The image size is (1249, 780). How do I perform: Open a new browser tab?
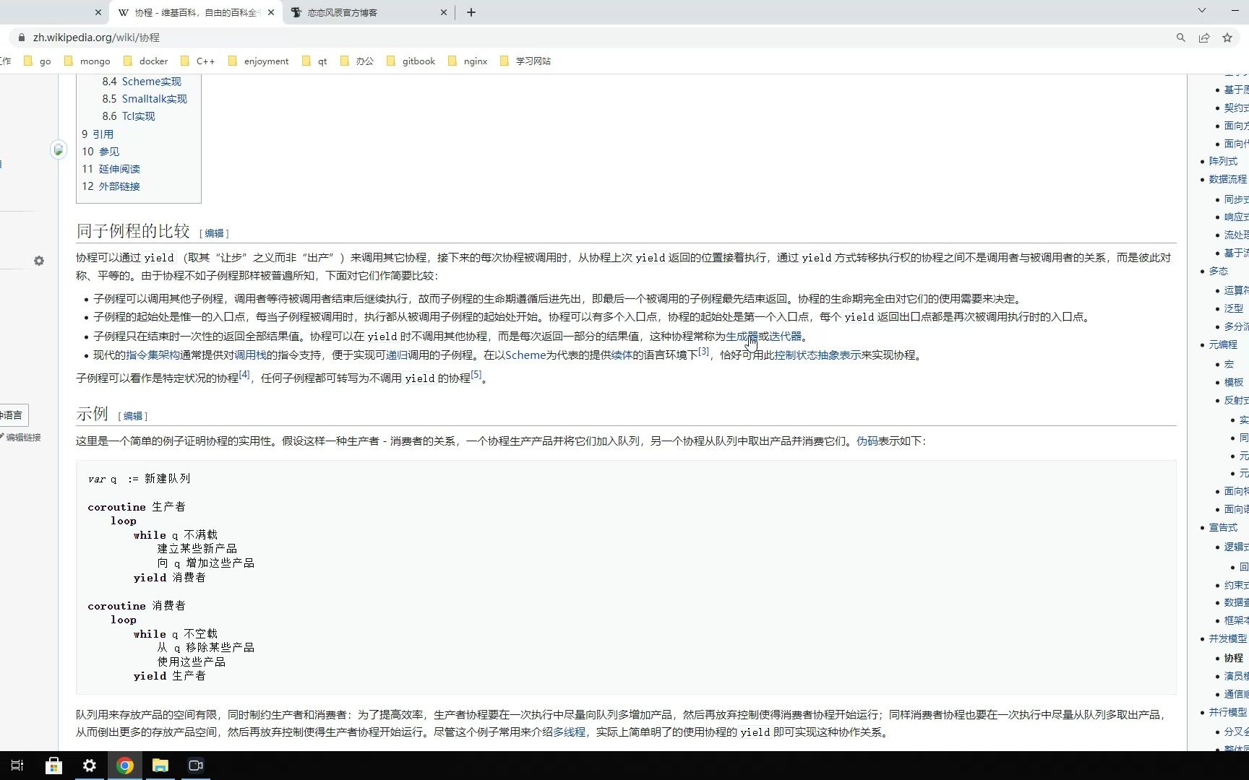(471, 12)
